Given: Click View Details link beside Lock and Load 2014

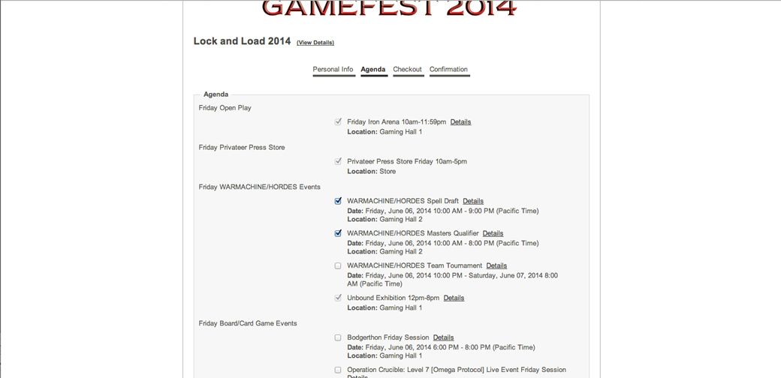Looking at the screenshot, I should click(315, 43).
